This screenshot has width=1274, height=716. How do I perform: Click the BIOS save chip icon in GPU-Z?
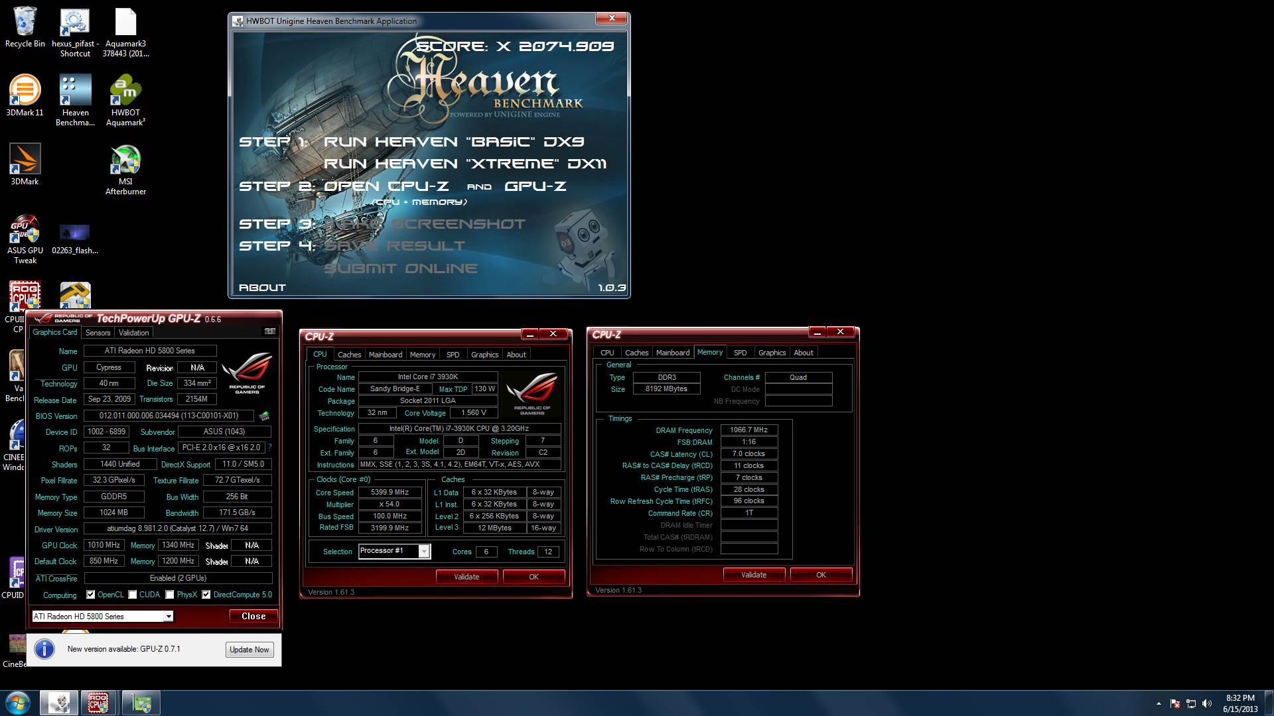pos(264,416)
